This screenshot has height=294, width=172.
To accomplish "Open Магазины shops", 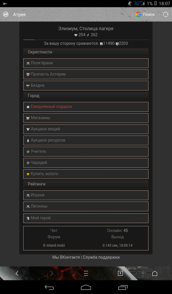I will pos(86,118).
